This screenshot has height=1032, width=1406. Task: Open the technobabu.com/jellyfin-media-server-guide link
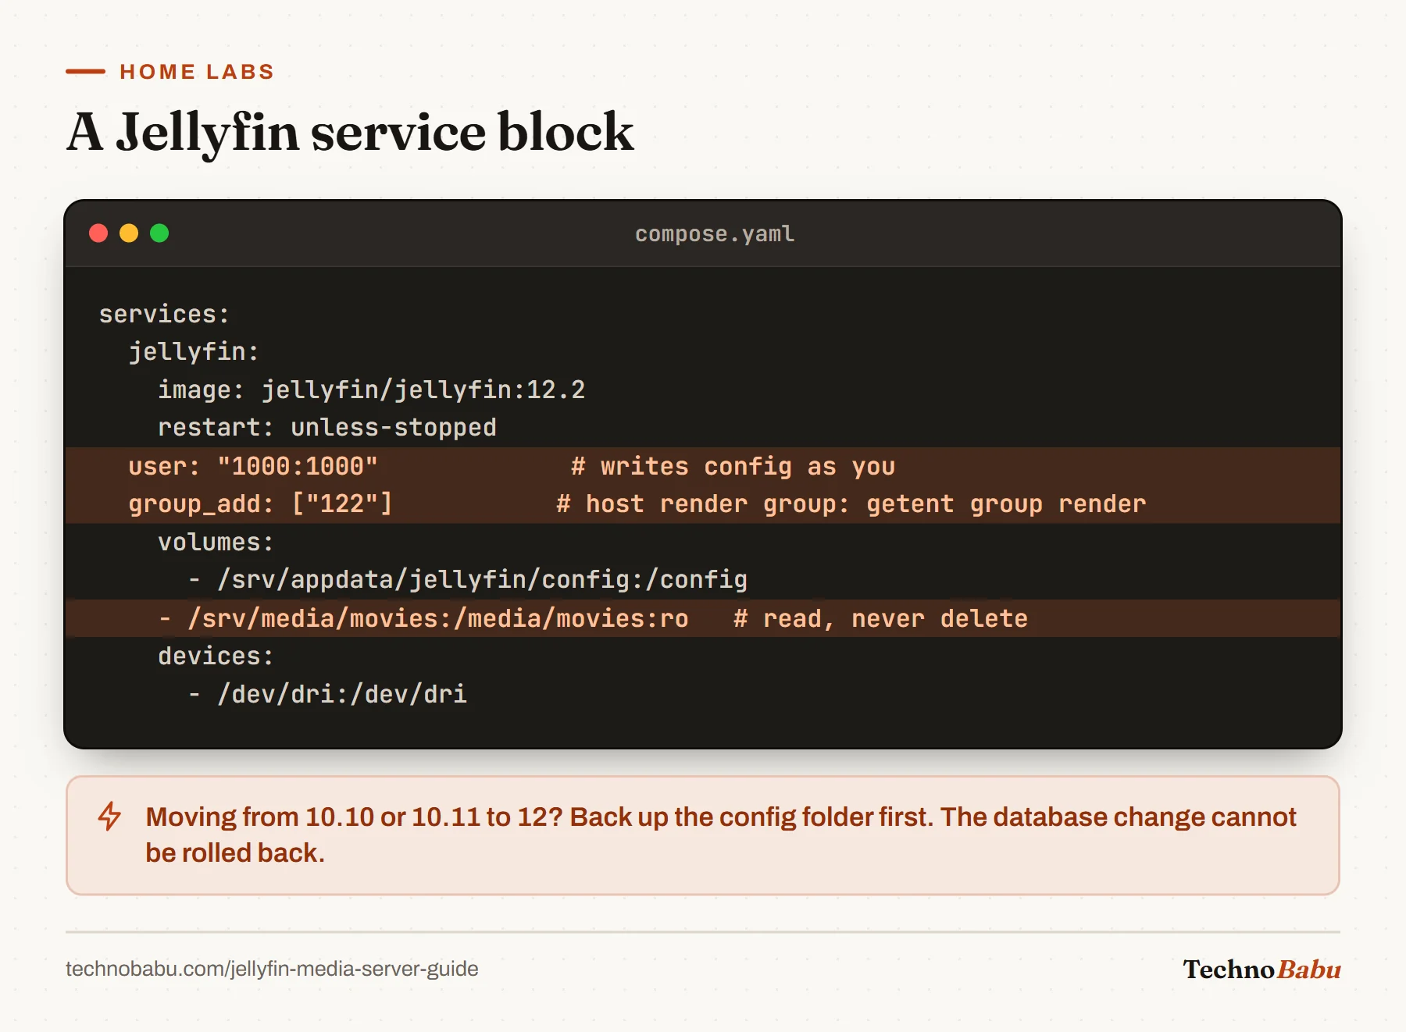tap(272, 969)
